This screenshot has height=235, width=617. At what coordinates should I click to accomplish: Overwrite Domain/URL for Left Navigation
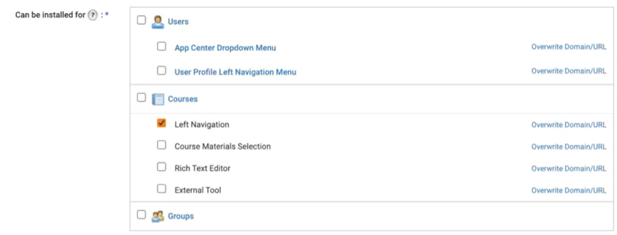coord(569,125)
